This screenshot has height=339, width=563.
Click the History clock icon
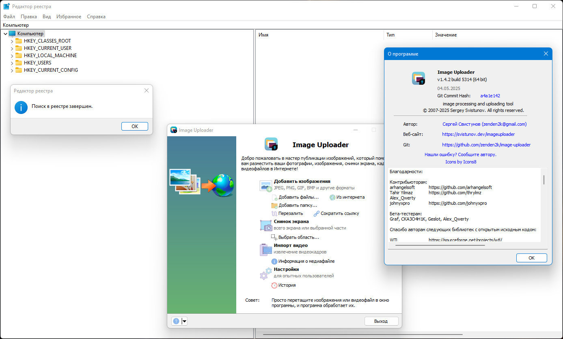coord(274,285)
